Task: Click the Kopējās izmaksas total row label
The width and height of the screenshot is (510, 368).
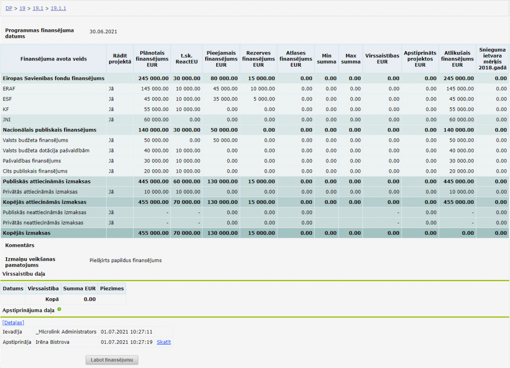Action: [26, 233]
